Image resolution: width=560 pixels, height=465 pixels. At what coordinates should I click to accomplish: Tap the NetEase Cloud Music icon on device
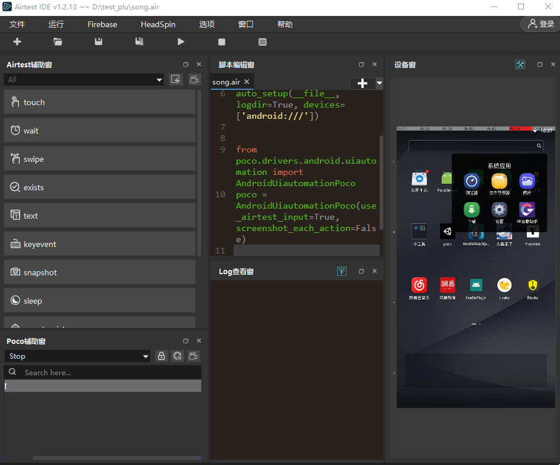419,285
